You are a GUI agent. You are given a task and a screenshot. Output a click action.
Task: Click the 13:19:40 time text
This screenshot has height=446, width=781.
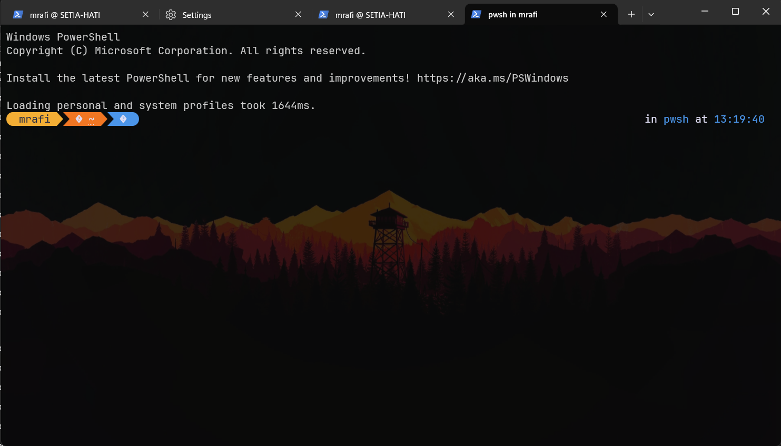(x=739, y=119)
